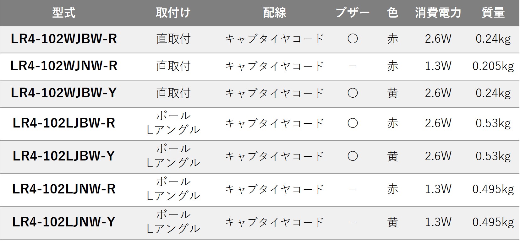Click buzzer circle in LR4-102WJBW-Y row

(x=353, y=93)
